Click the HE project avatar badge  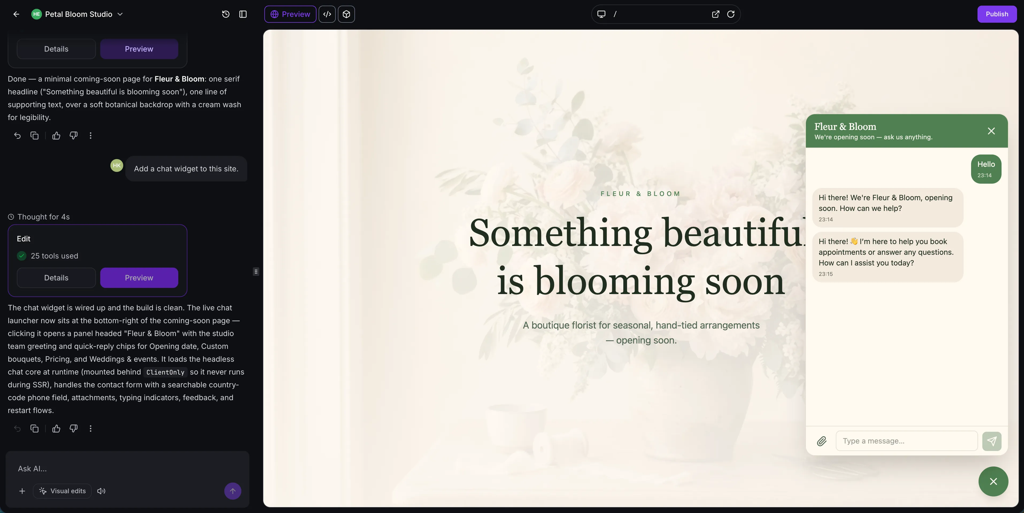click(37, 14)
